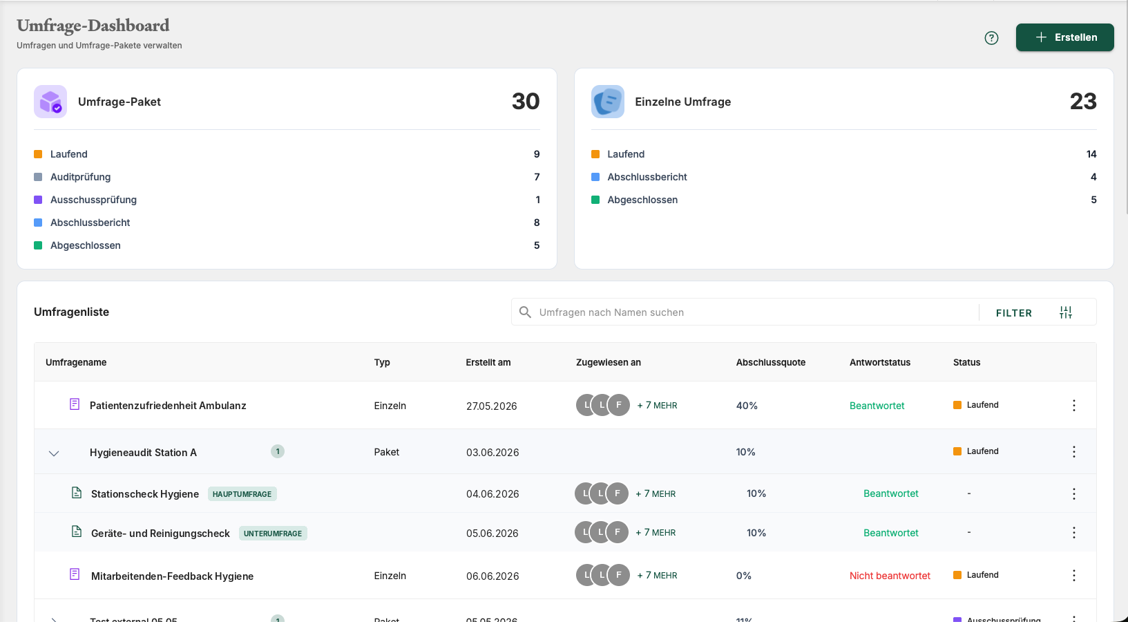Open the survey Stationscheck Hygiene
This screenshot has width=1128, height=622.
145,494
